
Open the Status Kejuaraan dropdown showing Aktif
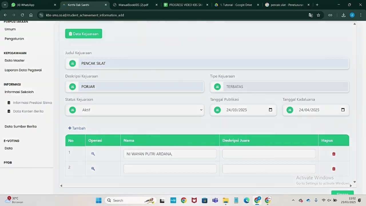[x=135, y=110]
